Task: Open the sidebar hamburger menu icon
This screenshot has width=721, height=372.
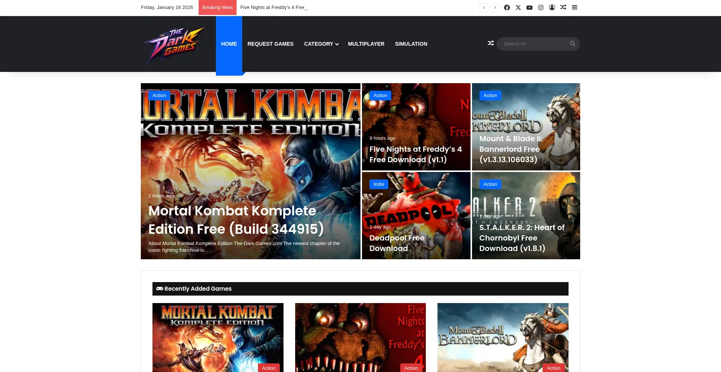Action: (x=575, y=7)
